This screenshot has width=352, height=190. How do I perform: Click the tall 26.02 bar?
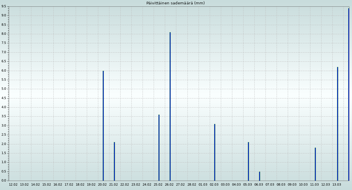[x=170, y=106]
